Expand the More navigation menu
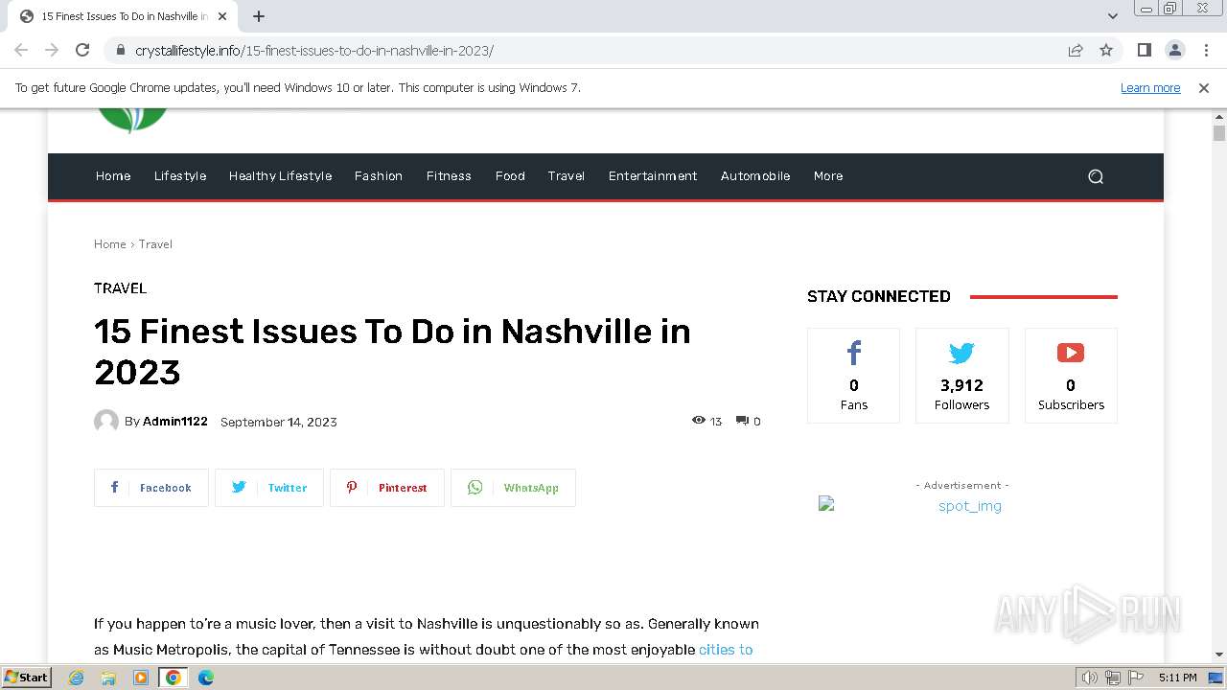Screen dimensions: 1227x690 click(828, 176)
